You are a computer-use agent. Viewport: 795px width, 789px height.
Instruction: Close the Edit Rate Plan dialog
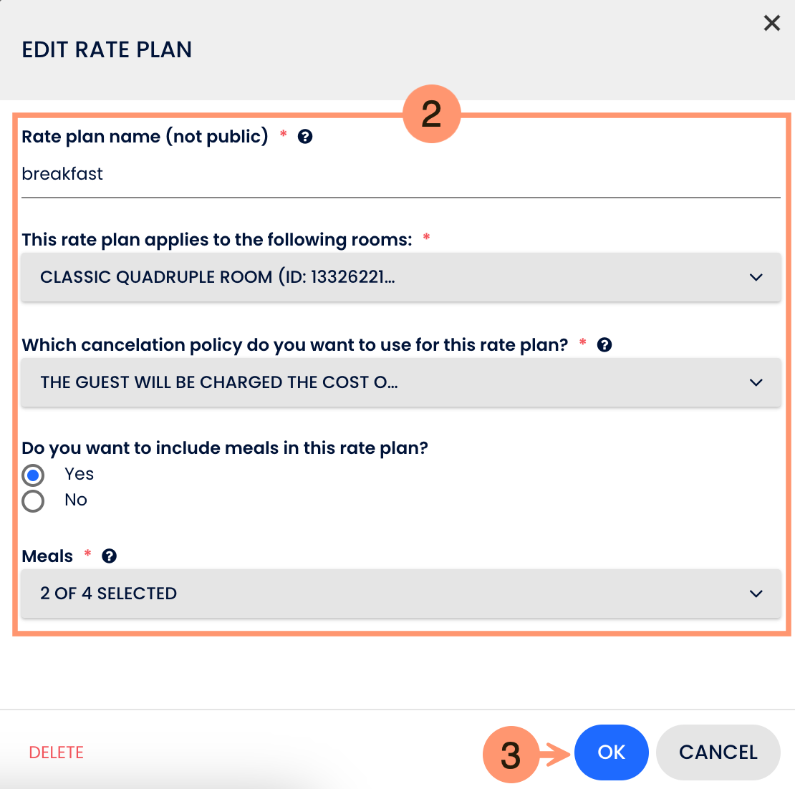click(771, 24)
